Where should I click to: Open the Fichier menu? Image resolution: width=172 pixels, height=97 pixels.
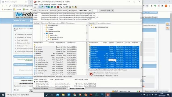(35, 5)
